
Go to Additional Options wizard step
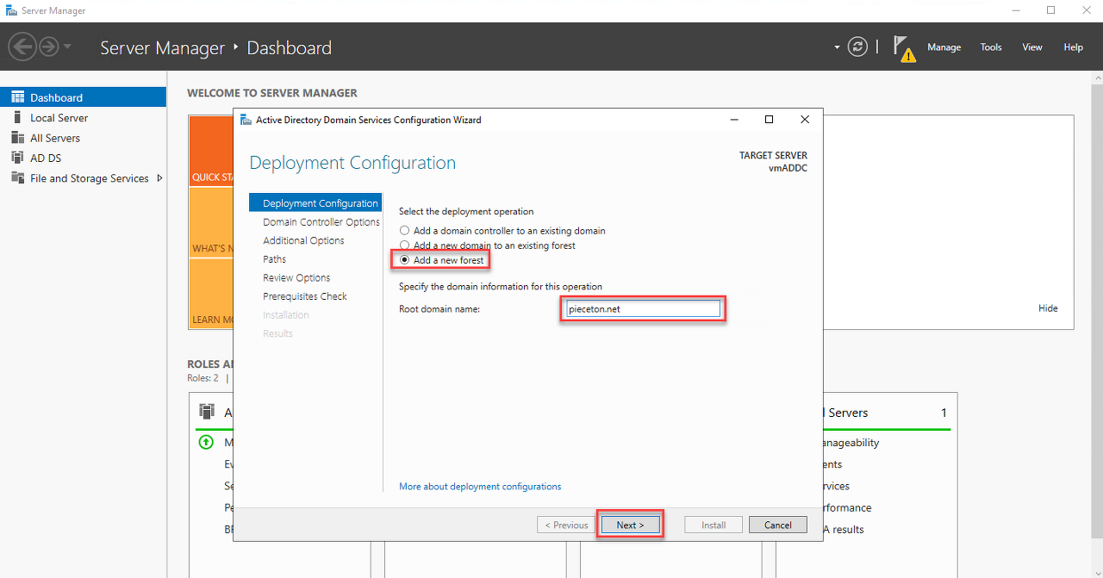point(303,240)
